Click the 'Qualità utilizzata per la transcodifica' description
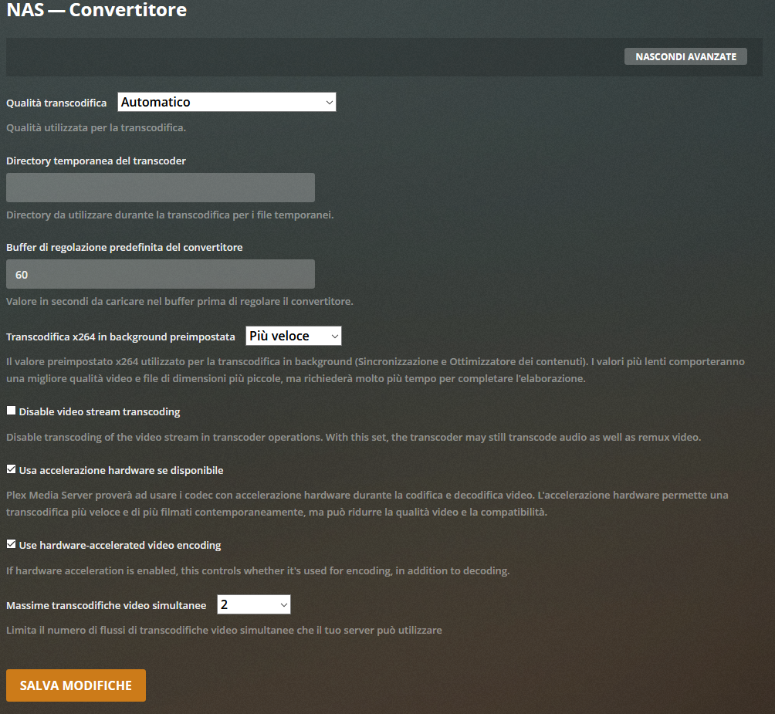This screenshot has height=714, width=775. click(96, 127)
